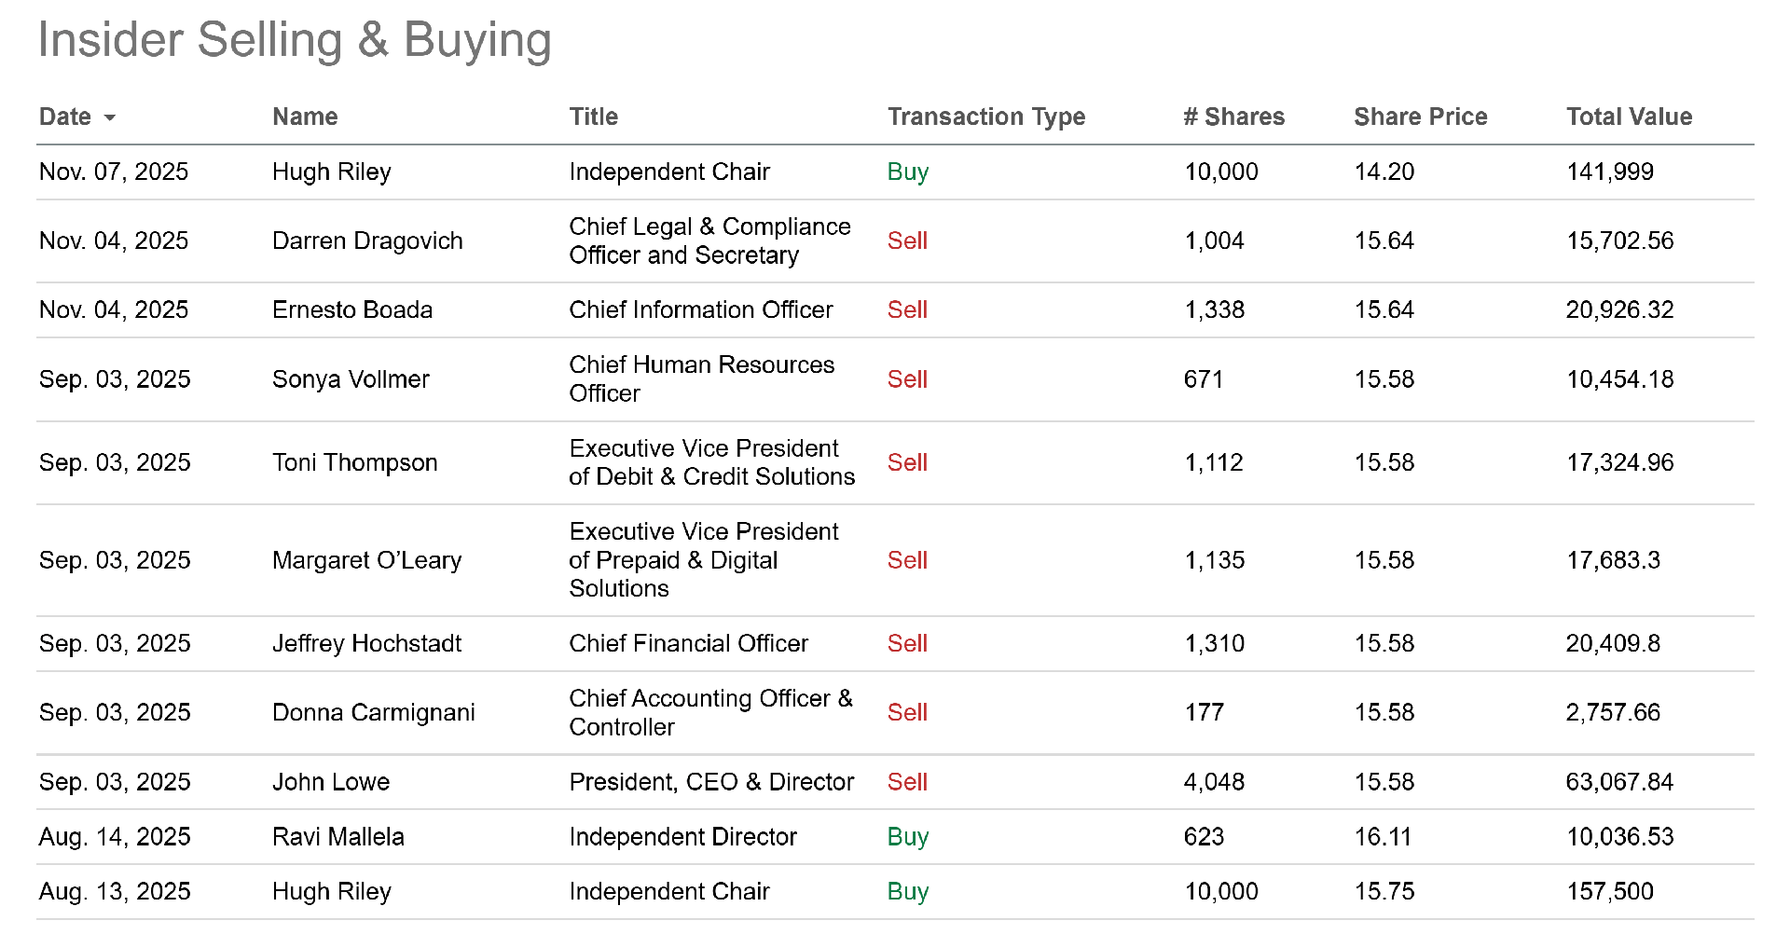Screen dimensions: 1790x934
Task: Click the Transaction Type column header
Action: (985, 117)
